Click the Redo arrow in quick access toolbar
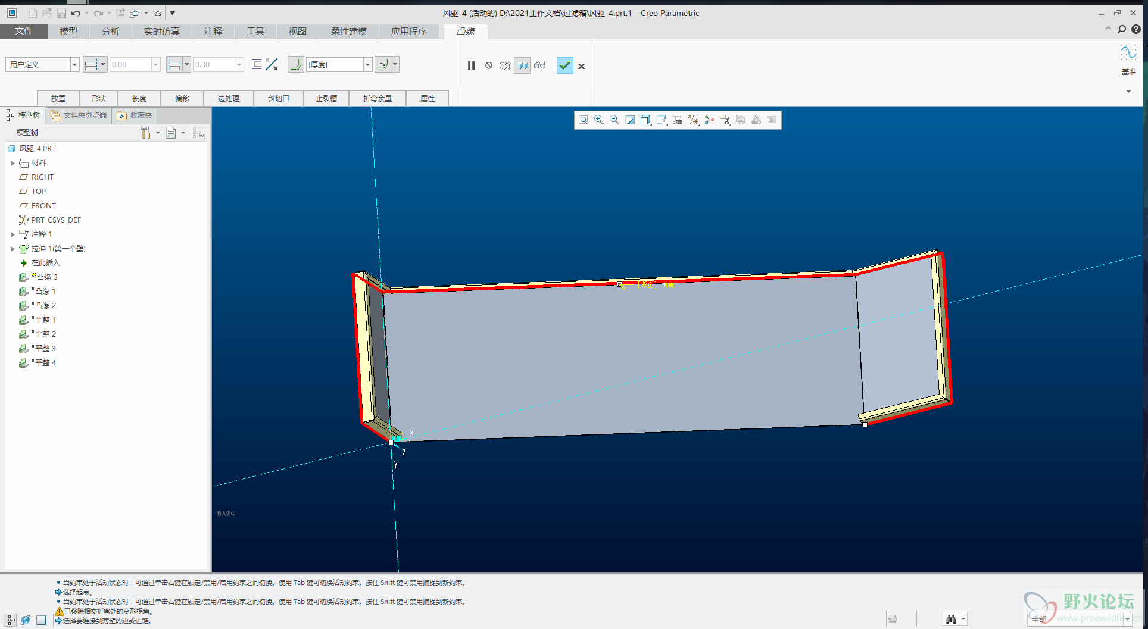Screen dimensions: 1148x629 98,13
